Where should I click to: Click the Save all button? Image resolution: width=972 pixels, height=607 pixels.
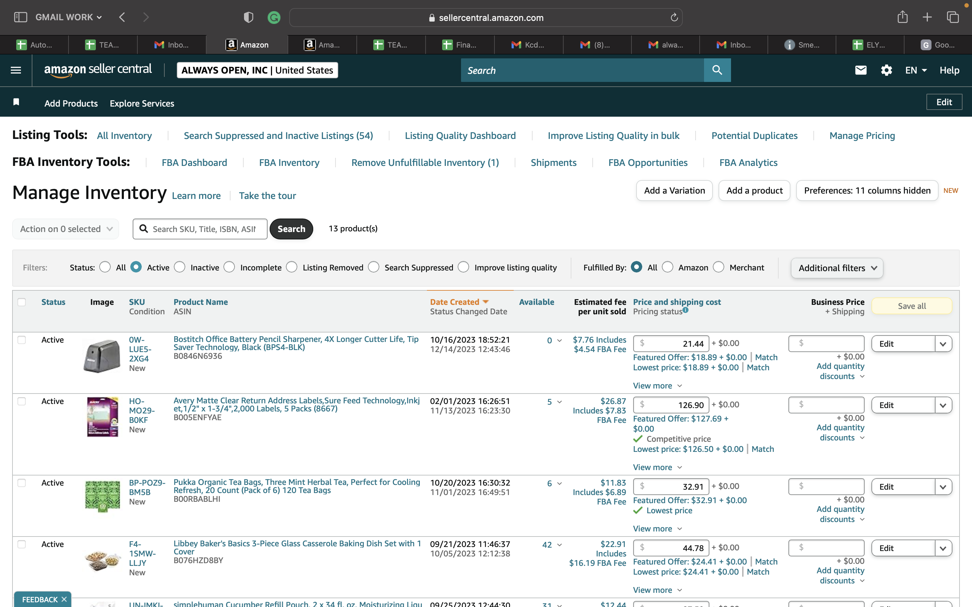(912, 306)
